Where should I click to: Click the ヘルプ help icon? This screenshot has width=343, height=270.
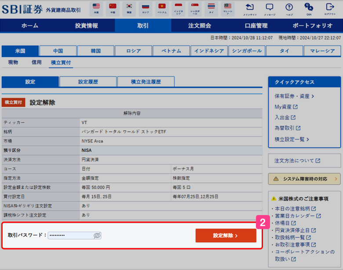tap(289, 9)
